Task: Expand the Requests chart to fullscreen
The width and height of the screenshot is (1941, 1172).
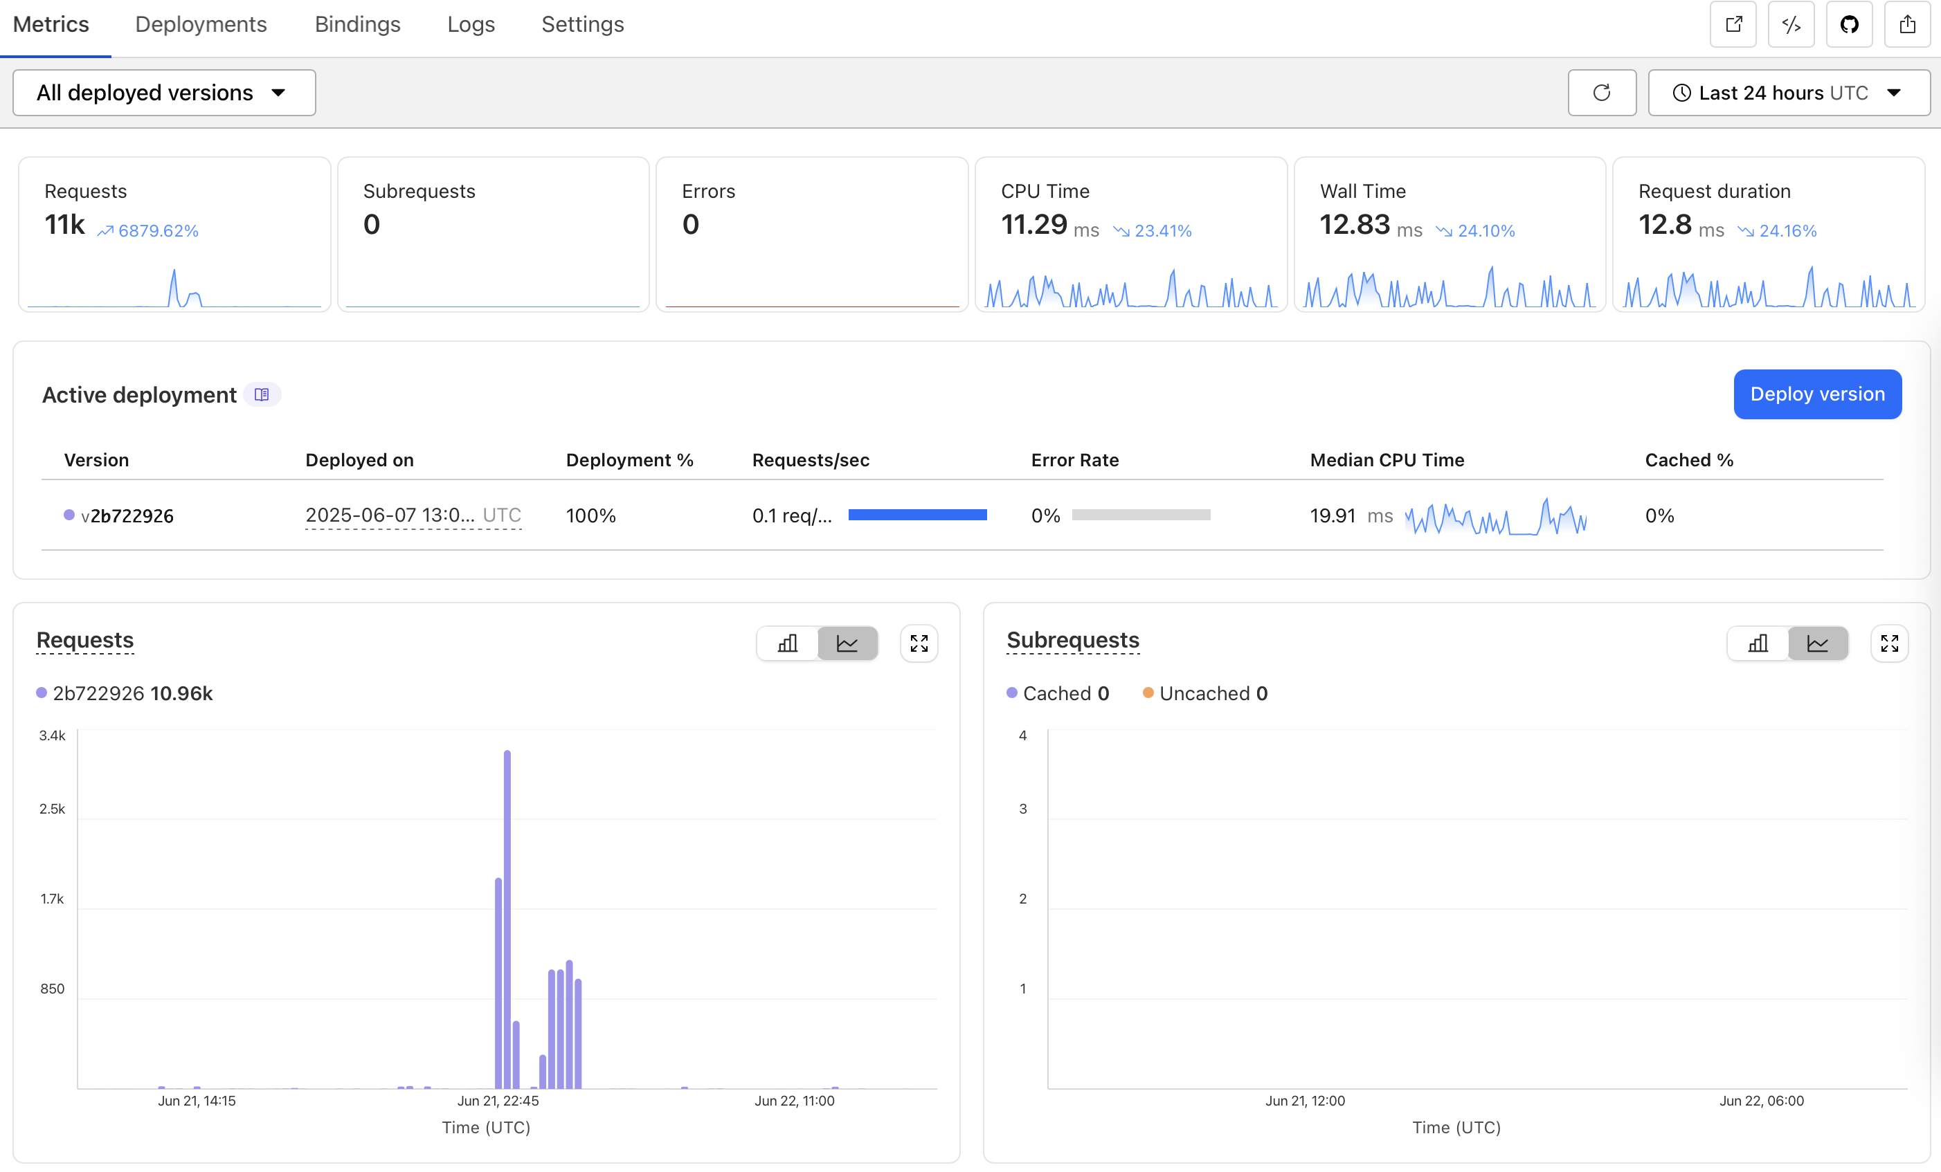Action: pos(919,643)
